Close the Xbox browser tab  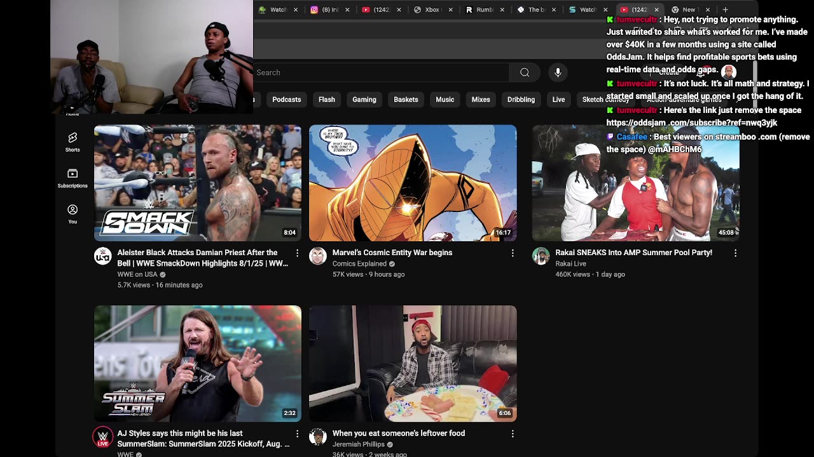pos(450,10)
